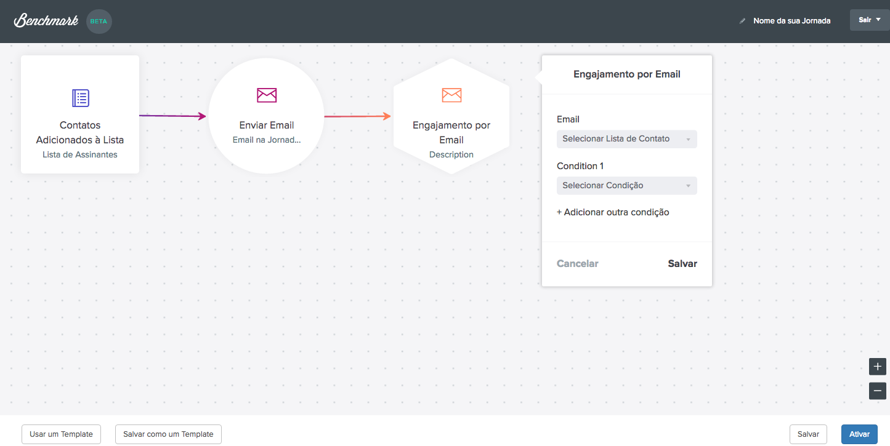Click the orange envelope icon in the Engajamento node
This screenshot has width=890, height=446.
coord(451,95)
